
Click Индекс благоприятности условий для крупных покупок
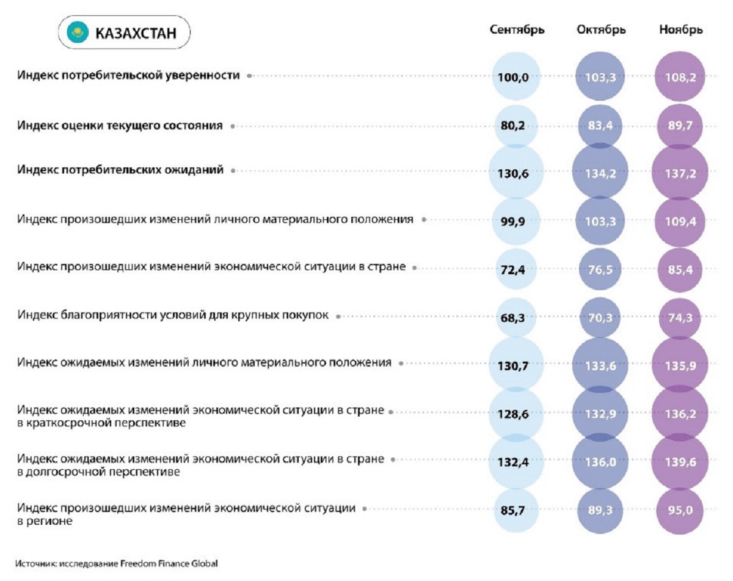pos(173,316)
